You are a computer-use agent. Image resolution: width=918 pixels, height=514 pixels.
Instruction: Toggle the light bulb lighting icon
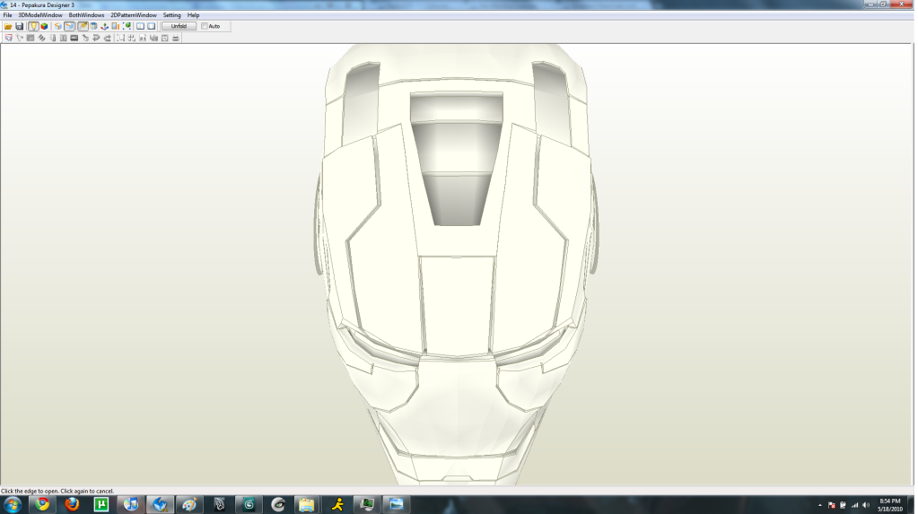click(33, 26)
